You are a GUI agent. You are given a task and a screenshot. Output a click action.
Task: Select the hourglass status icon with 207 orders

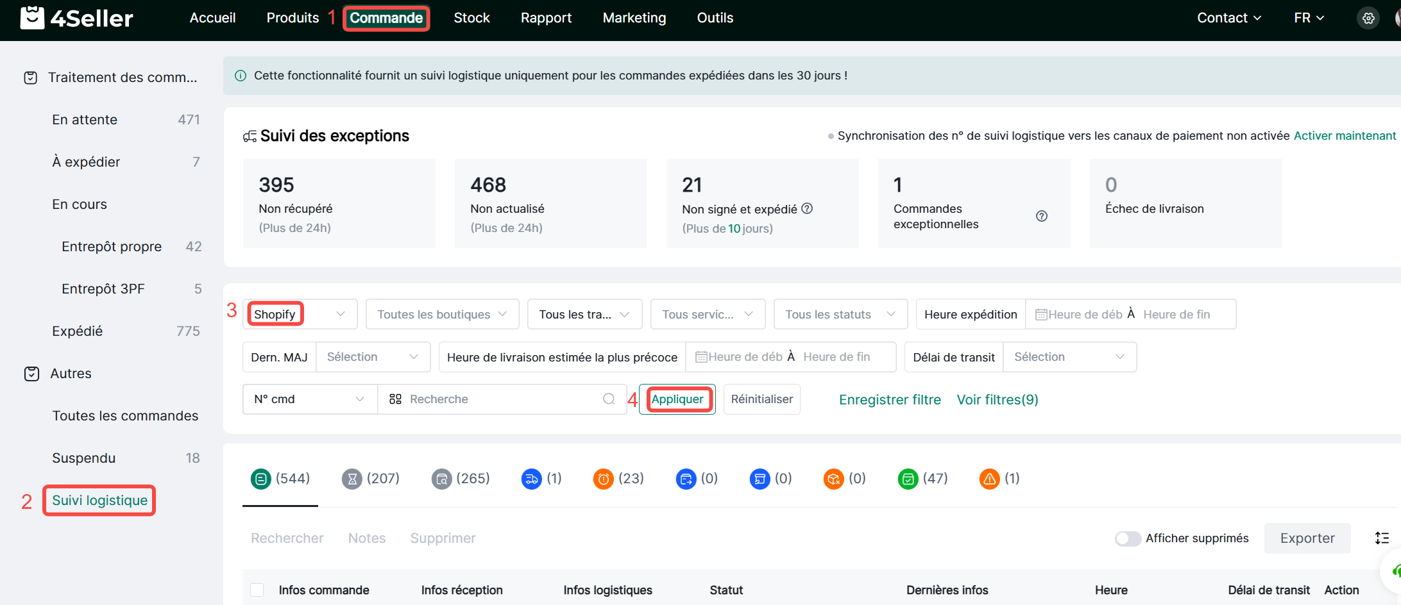tap(352, 479)
